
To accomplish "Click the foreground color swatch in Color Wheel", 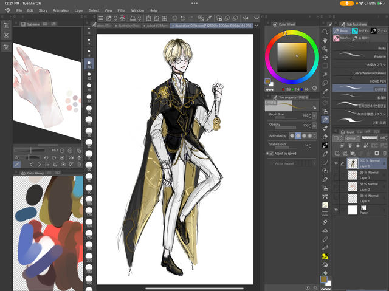I will 267,81.
